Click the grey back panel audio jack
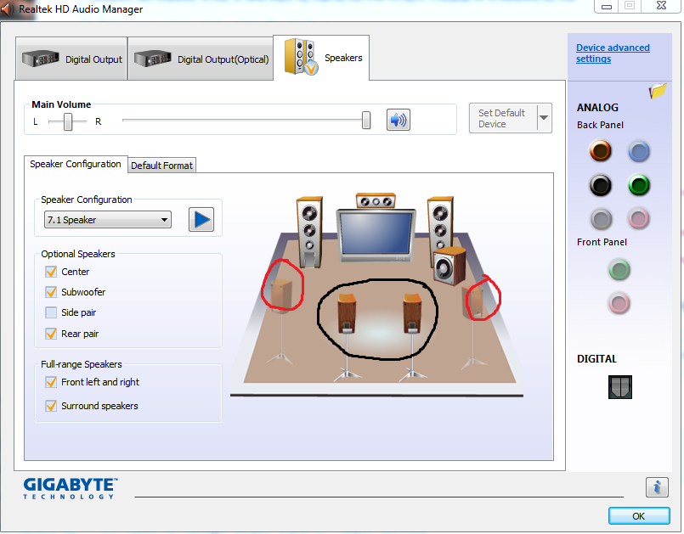Viewport: 684px width, 534px height. click(x=601, y=219)
